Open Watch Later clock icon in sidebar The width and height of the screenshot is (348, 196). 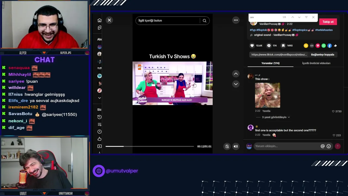point(100,132)
